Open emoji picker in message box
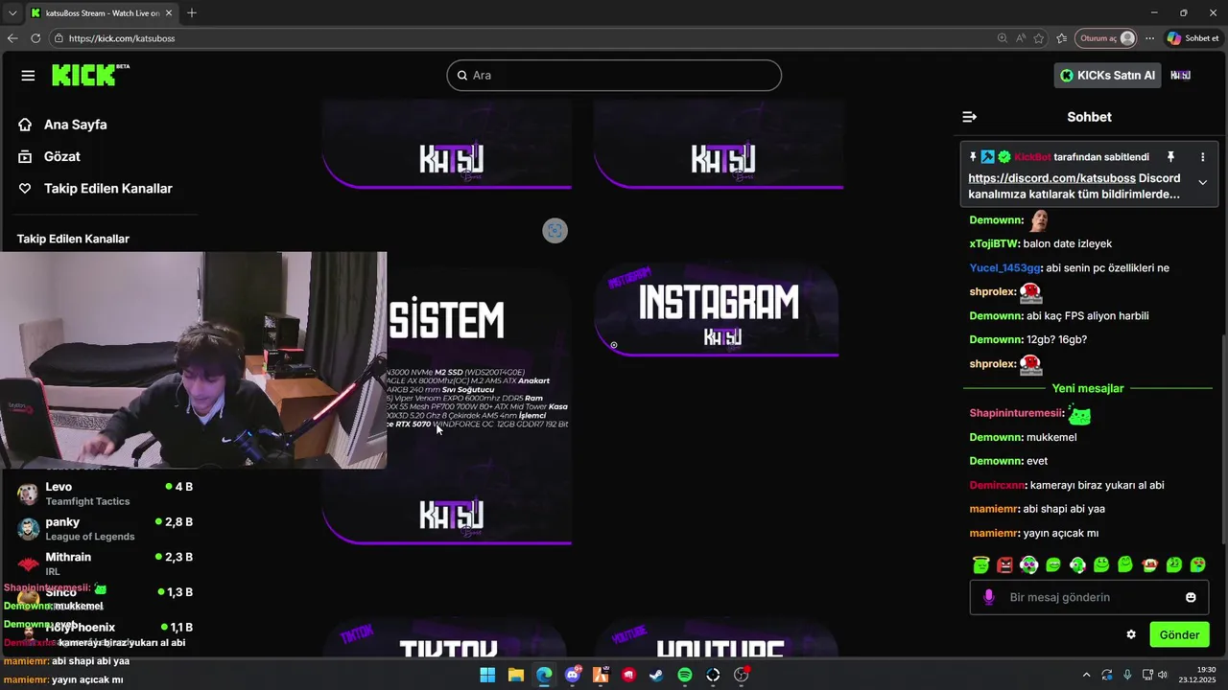Image resolution: width=1228 pixels, height=690 pixels. (x=1191, y=597)
